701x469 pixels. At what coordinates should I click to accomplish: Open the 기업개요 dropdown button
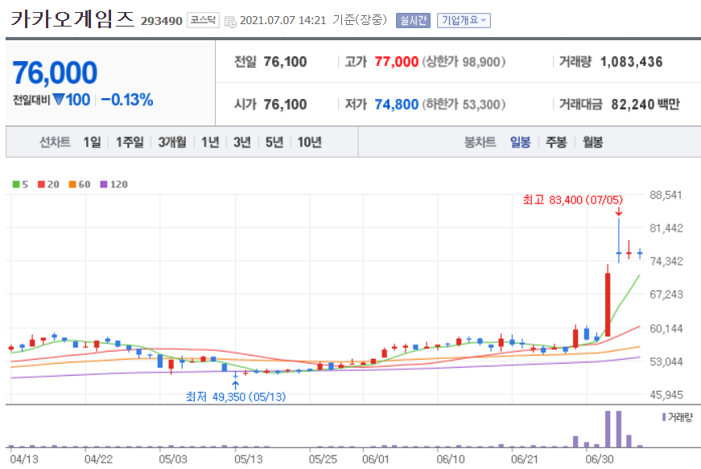tap(464, 21)
